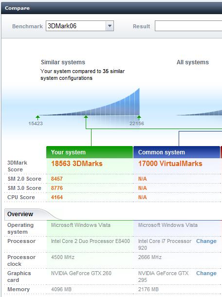Image resolution: width=222 pixels, height=297 pixels.
Task: Click Change link for GeForce GTX 295
Action: click(x=206, y=273)
